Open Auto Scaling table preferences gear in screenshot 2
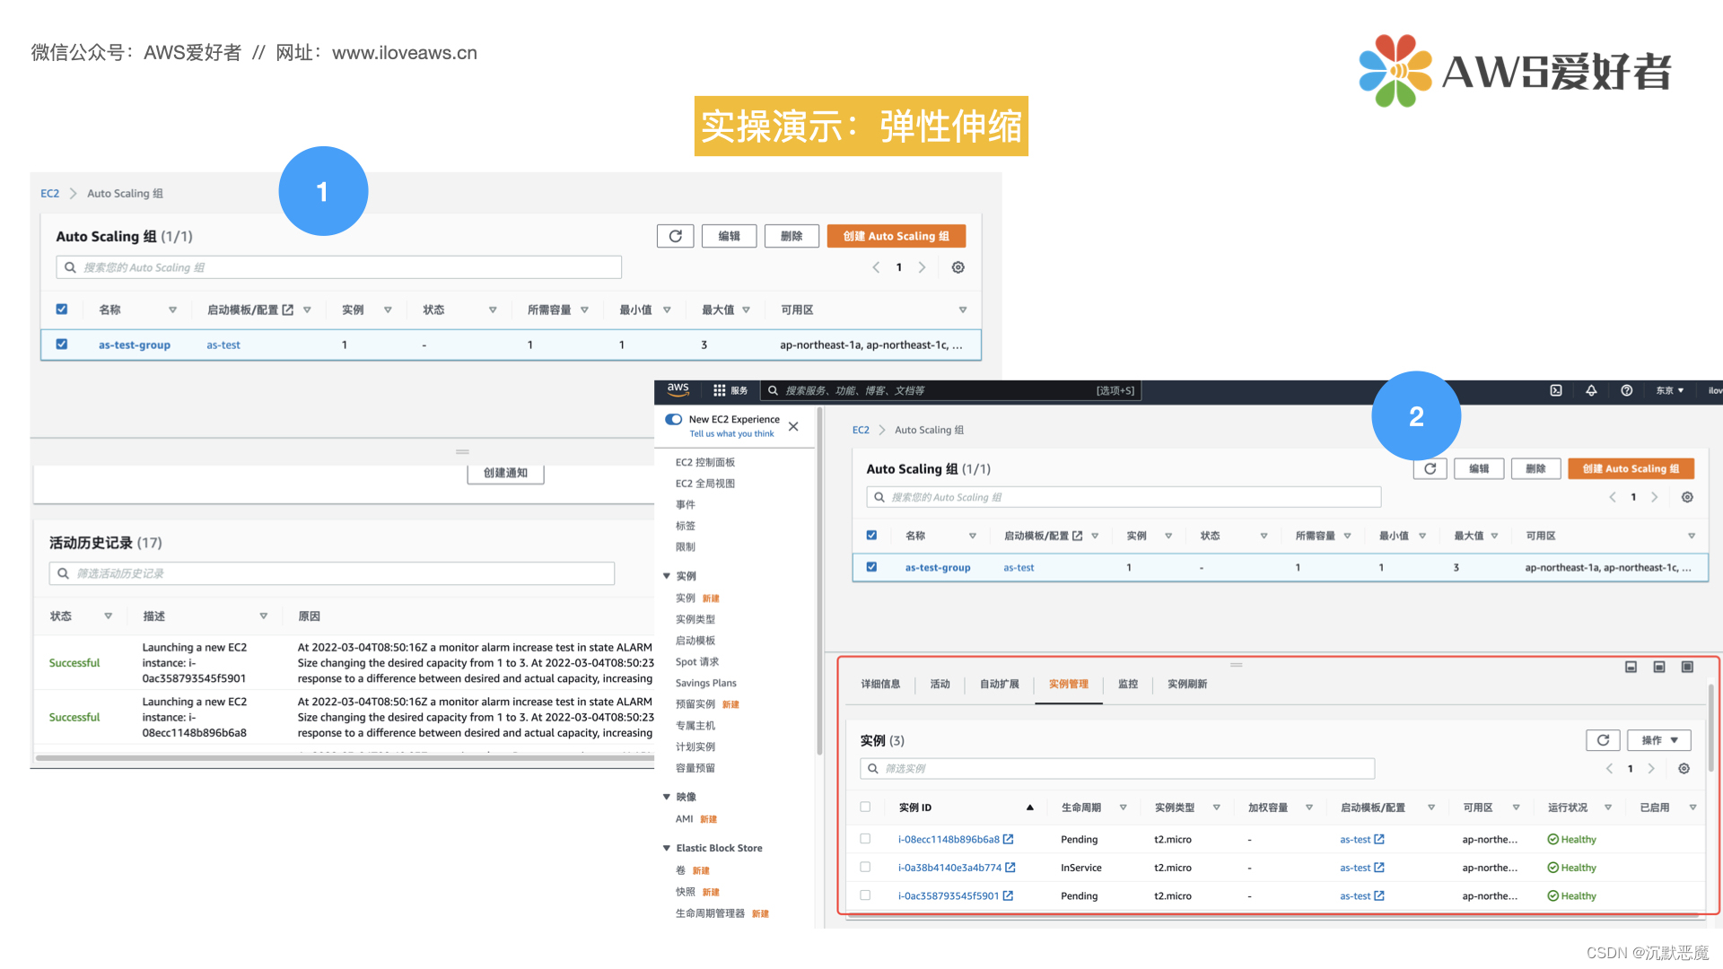1723x969 pixels. [1687, 497]
